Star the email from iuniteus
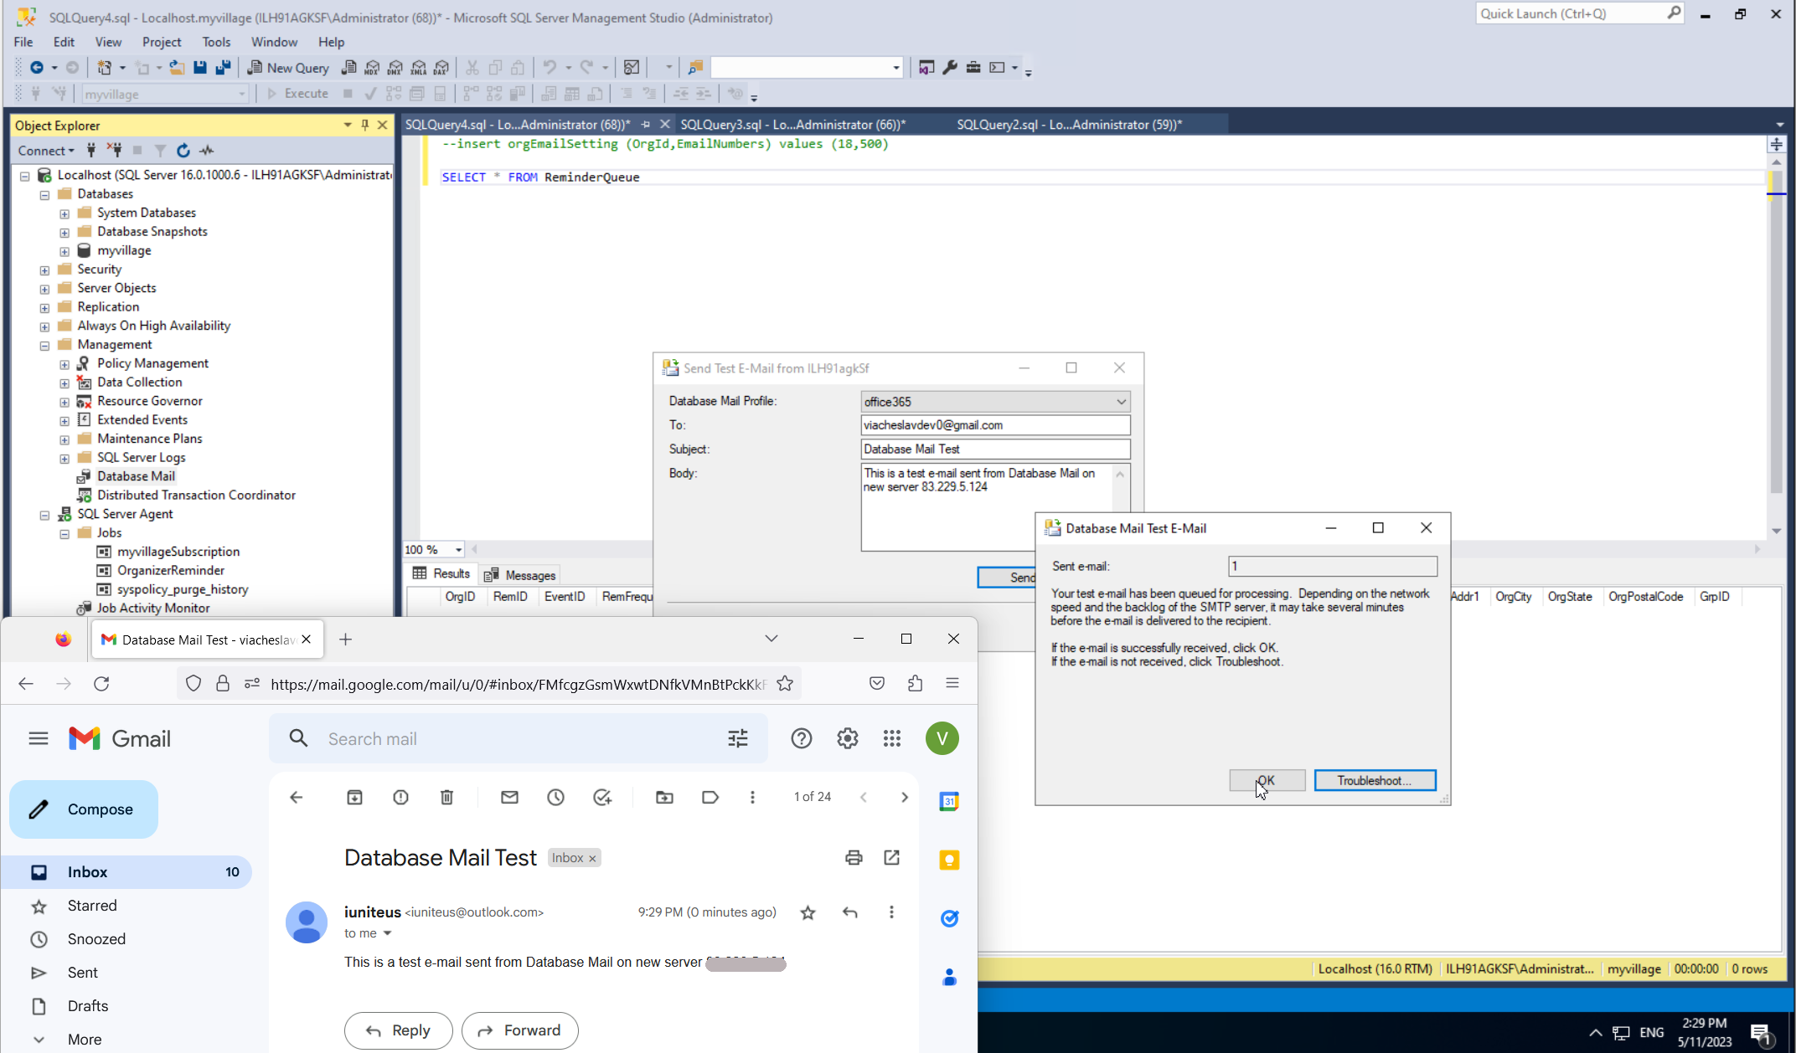 coord(808,912)
